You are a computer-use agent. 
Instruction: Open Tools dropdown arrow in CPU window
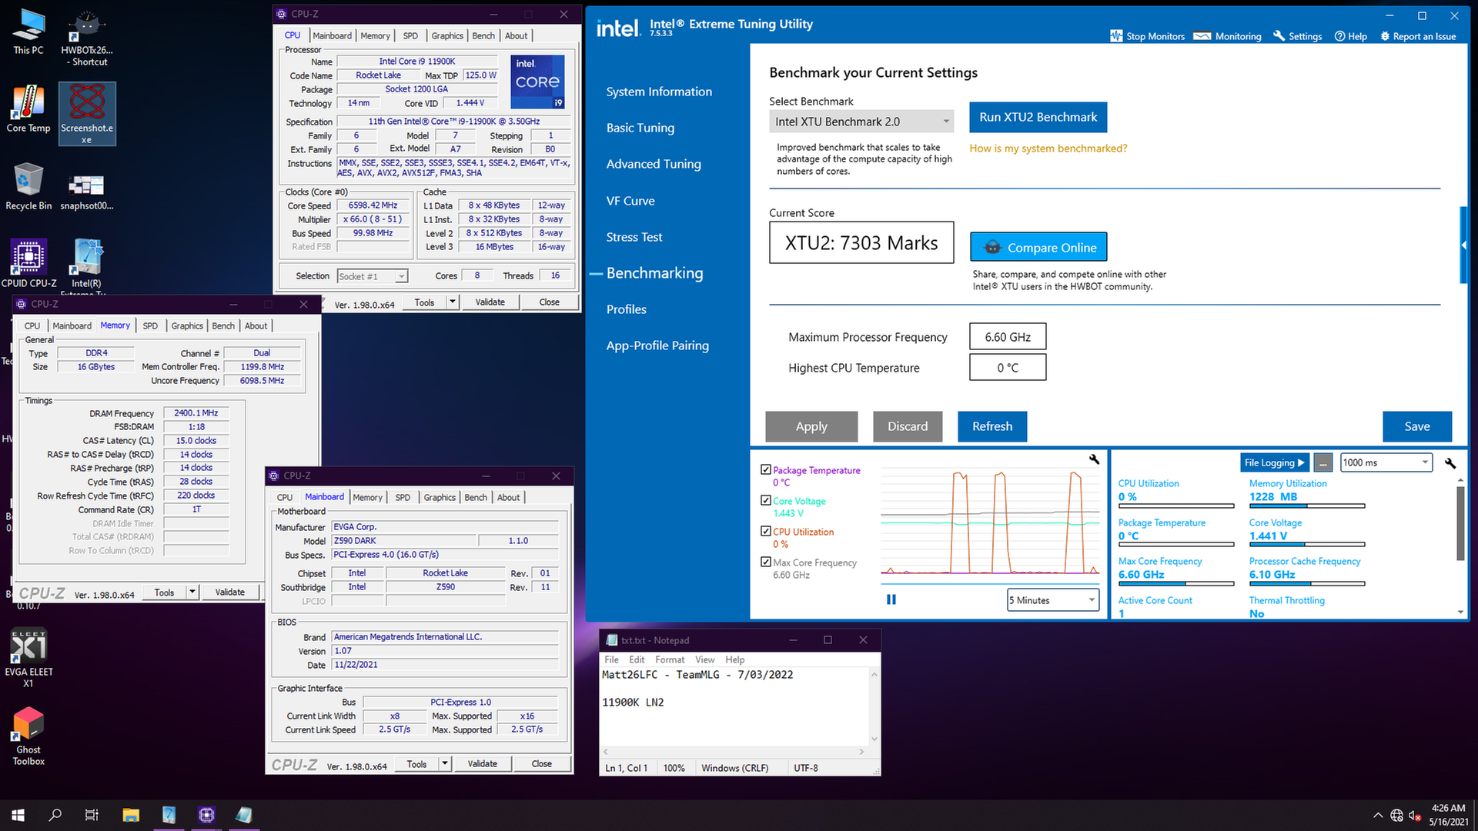pos(453,302)
